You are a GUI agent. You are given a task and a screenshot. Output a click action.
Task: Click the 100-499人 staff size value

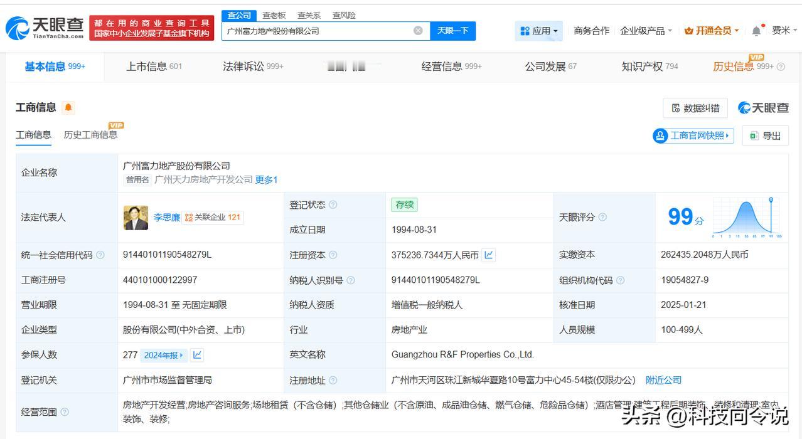tap(682, 329)
